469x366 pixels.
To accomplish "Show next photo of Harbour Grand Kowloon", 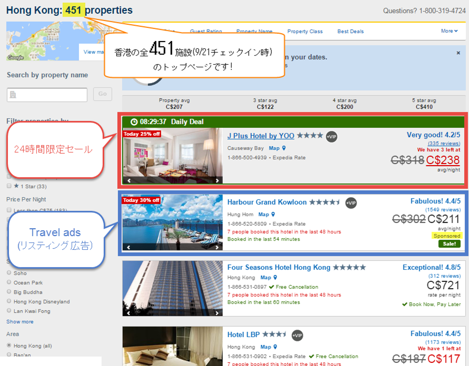I will 217,247.
